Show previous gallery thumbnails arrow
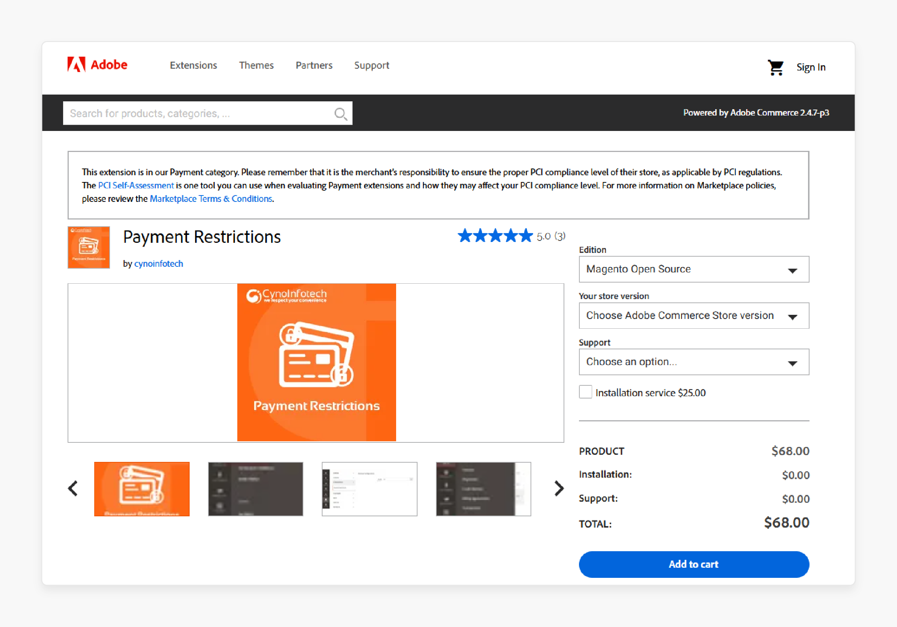Image resolution: width=897 pixels, height=627 pixels. coord(73,489)
